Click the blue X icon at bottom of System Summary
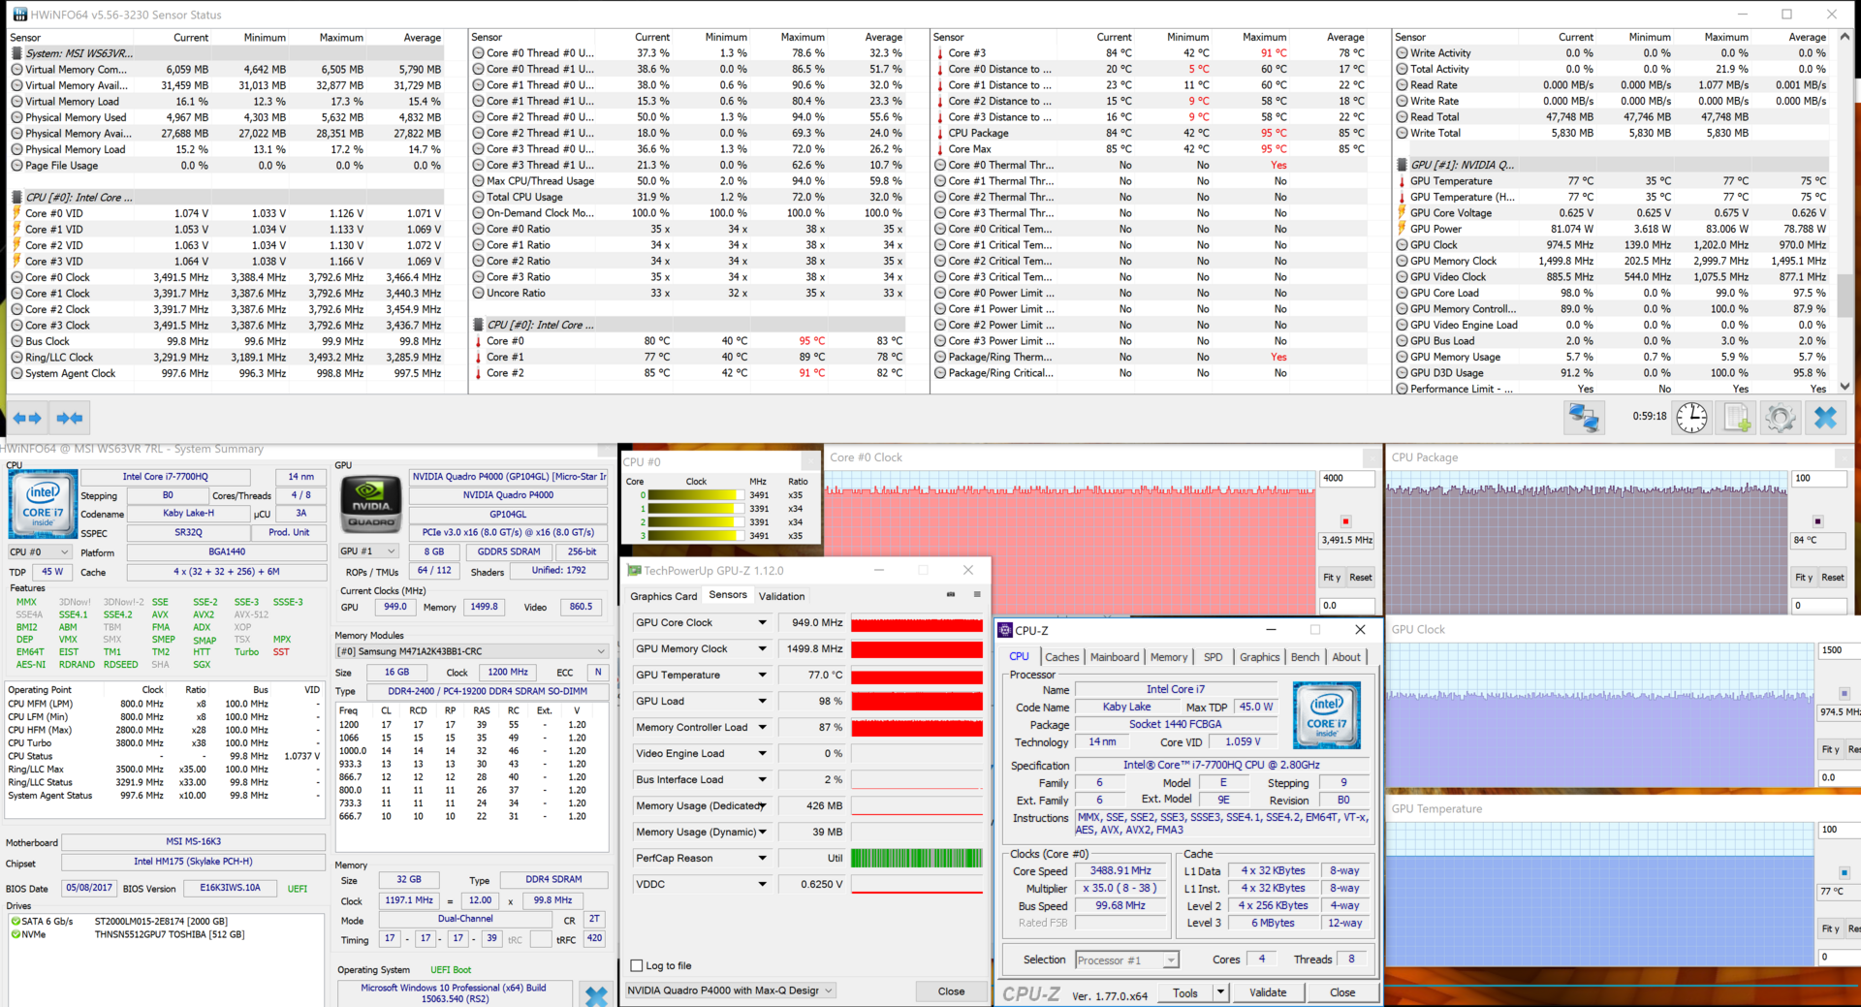This screenshot has width=1861, height=1007. 596,995
